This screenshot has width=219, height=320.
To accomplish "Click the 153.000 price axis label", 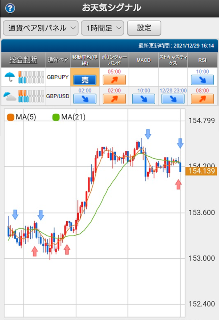I will coord(202,258).
